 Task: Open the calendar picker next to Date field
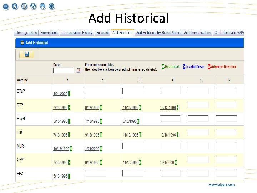click(x=79, y=70)
